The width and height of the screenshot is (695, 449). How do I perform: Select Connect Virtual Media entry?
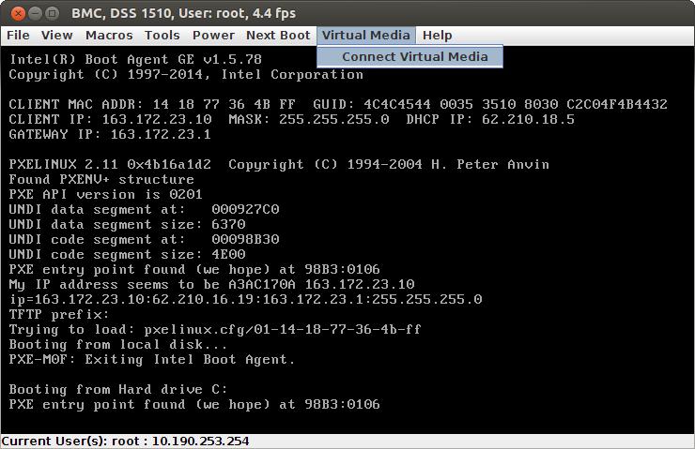click(414, 56)
